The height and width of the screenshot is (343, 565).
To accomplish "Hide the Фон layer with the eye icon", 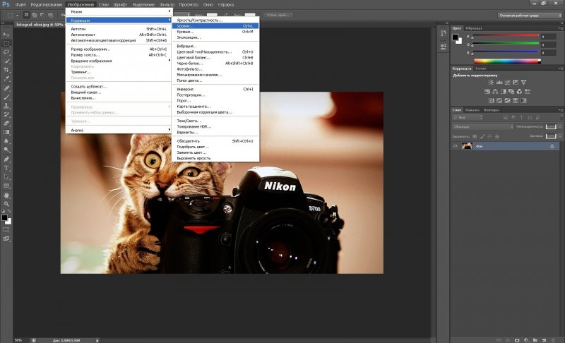I will pyautogui.click(x=455, y=146).
